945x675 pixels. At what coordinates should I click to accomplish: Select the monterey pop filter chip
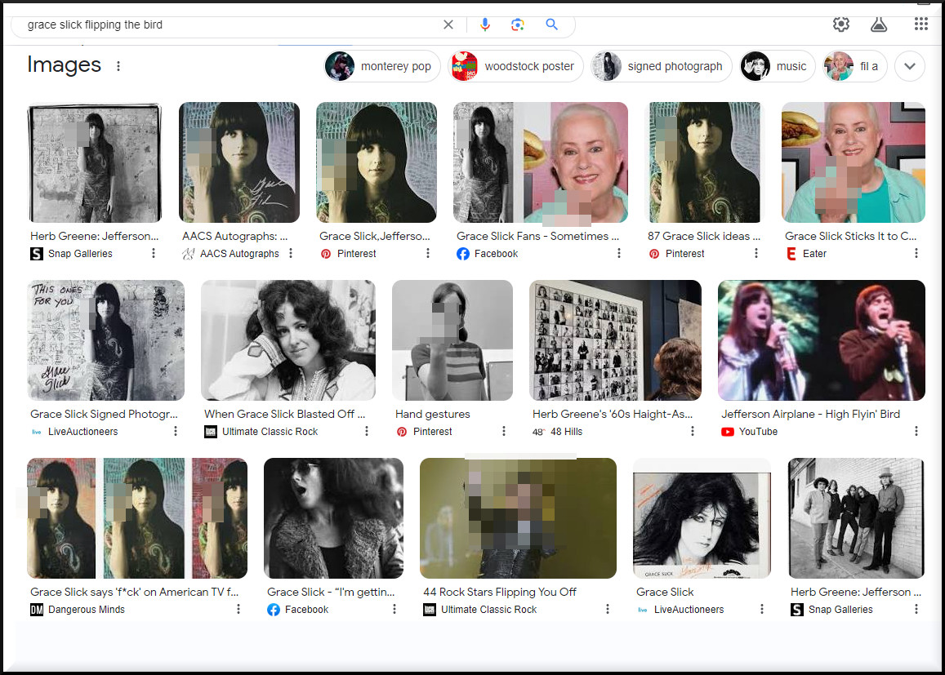click(x=382, y=66)
